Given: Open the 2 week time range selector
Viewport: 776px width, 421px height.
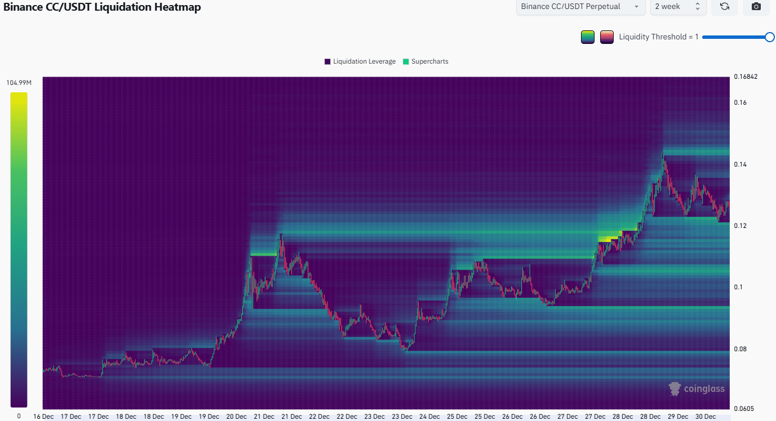Looking at the screenshot, I should tap(679, 7).
